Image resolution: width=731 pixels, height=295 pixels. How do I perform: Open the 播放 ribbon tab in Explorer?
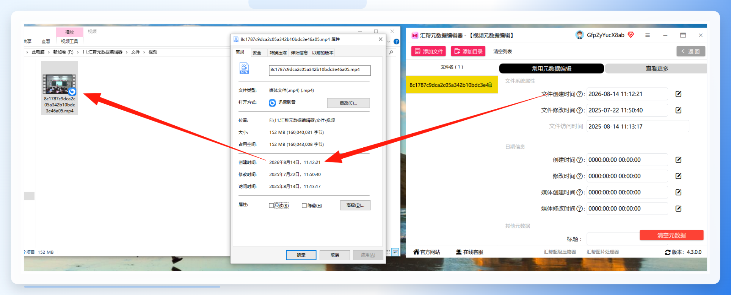pos(70,32)
